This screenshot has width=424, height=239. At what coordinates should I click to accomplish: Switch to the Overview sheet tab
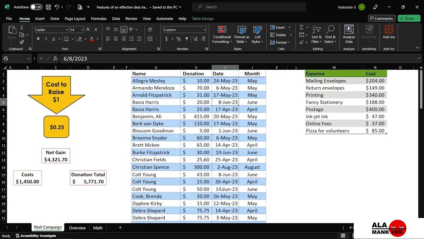click(77, 228)
